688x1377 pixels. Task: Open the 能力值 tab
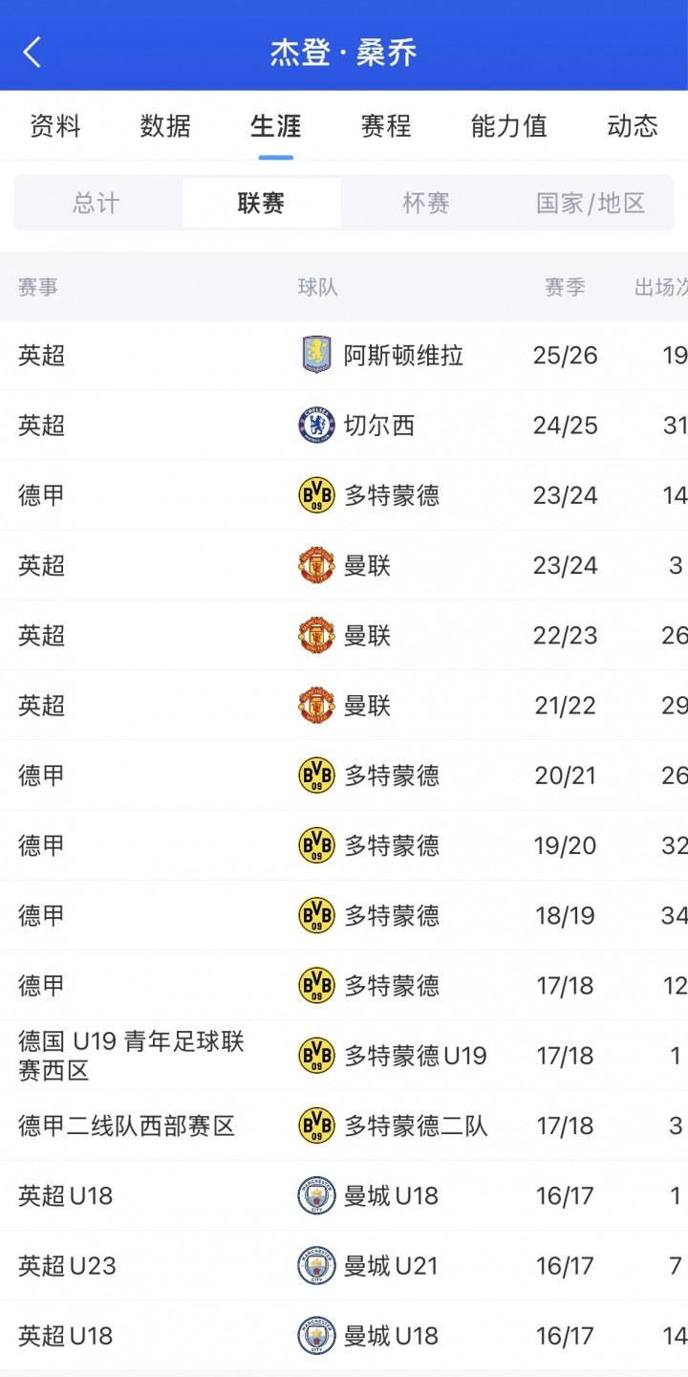509,126
